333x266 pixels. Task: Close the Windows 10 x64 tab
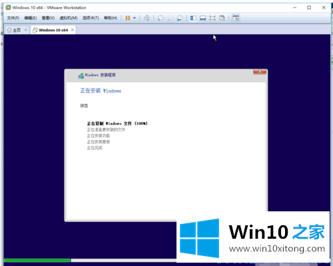click(73, 30)
